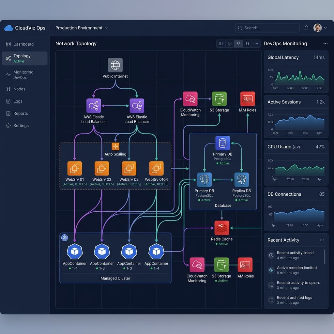Image resolution: width=334 pixels, height=334 pixels.
Task: Select the Public Internet globe node
Action: (x=115, y=65)
